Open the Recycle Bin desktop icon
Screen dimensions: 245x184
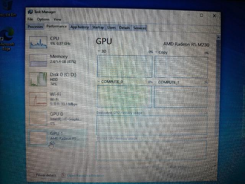click(x=8, y=8)
